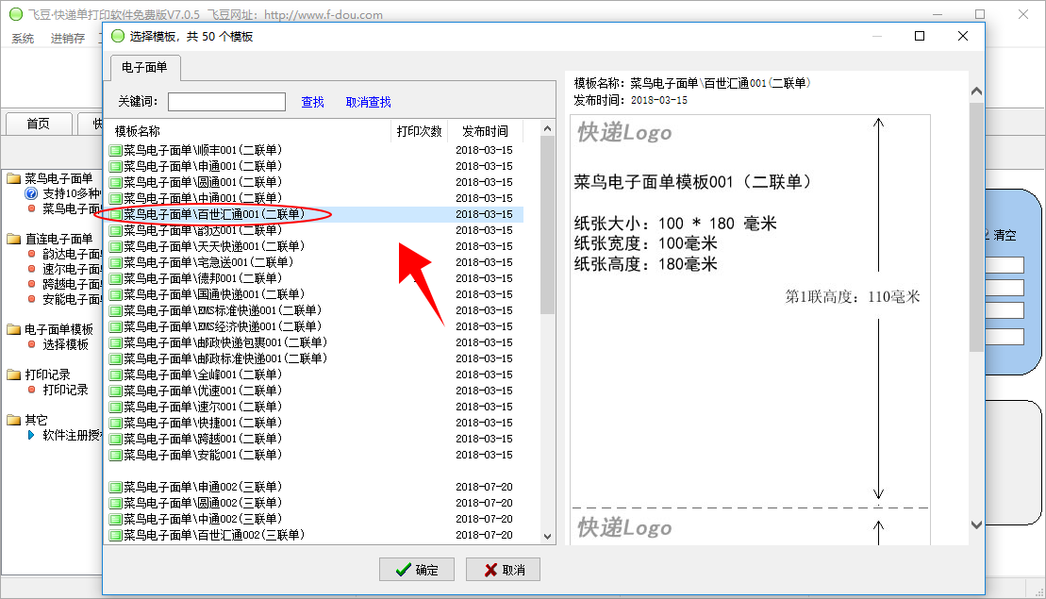Select the 安能001(二联单) template row
This screenshot has width=1046, height=599.
click(x=316, y=455)
